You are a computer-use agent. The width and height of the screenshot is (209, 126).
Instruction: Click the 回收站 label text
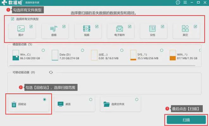click(22, 104)
